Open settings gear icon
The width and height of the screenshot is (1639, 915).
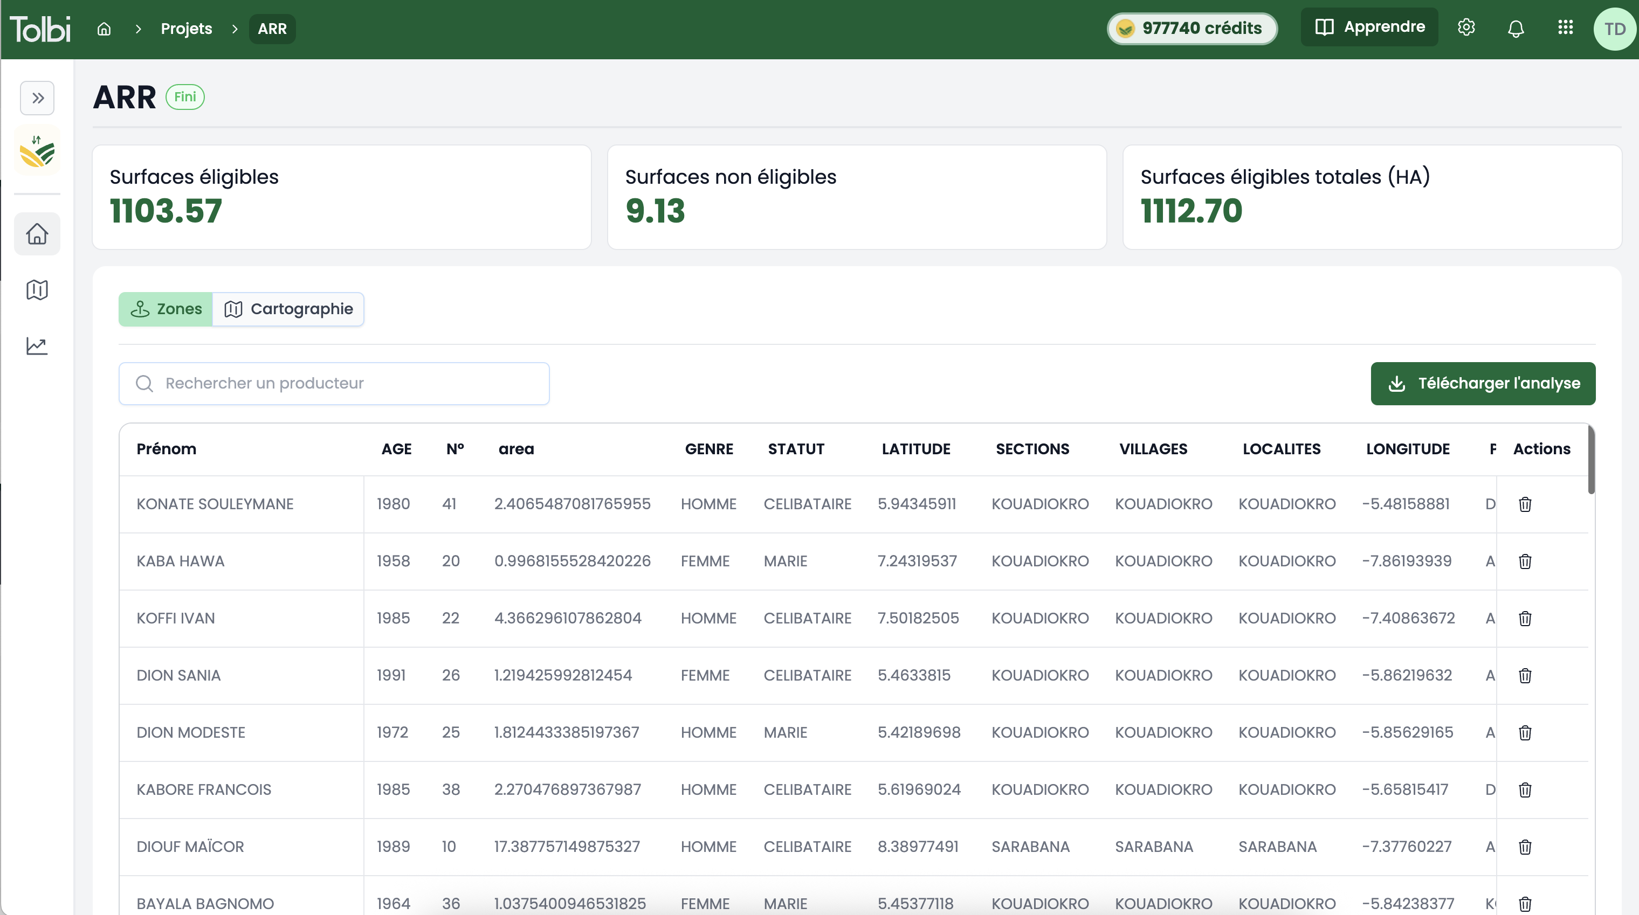click(x=1466, y=27)
